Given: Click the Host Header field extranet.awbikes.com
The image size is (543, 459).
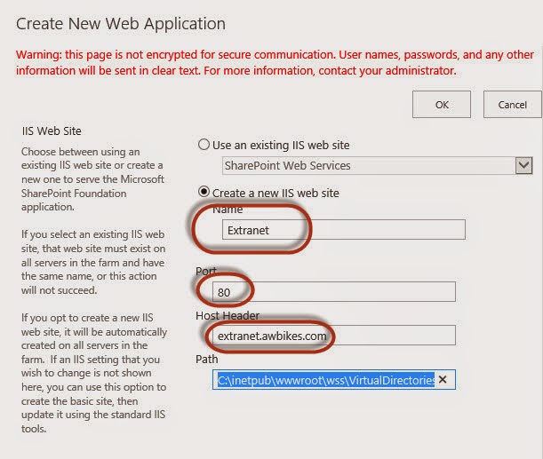Looking at the screenshot, I should point(334,336).
